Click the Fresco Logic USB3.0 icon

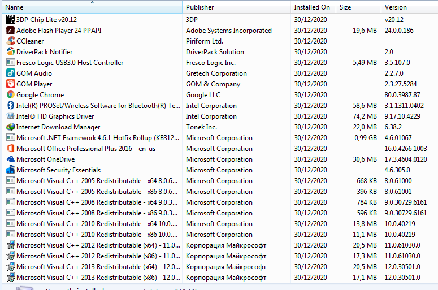coord(11,63)
